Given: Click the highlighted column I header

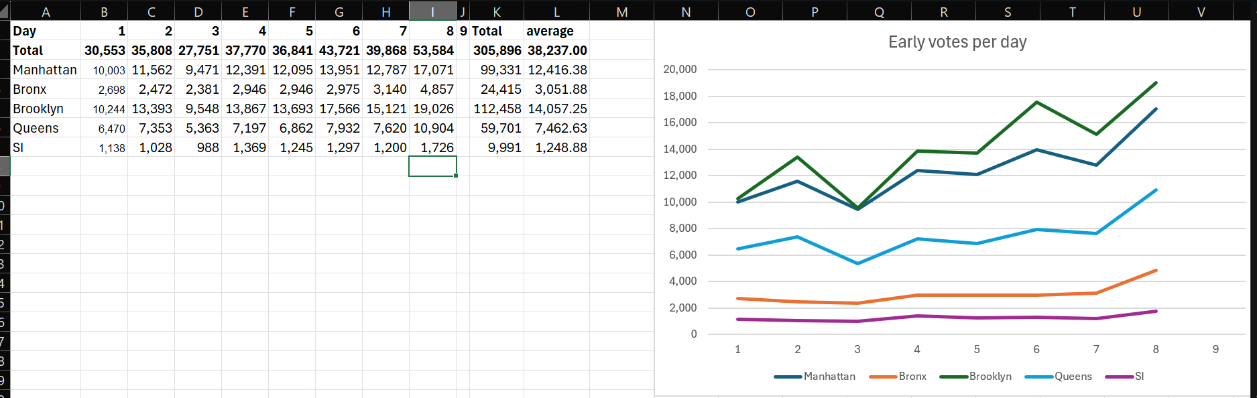Looking at the screenshot, I should pyautogui.click(x=432, y=11).
